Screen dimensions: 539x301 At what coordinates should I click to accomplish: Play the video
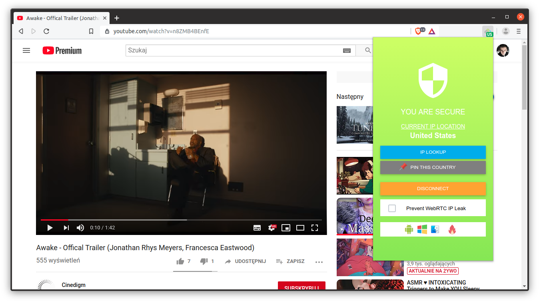click(x=50, y=228)
